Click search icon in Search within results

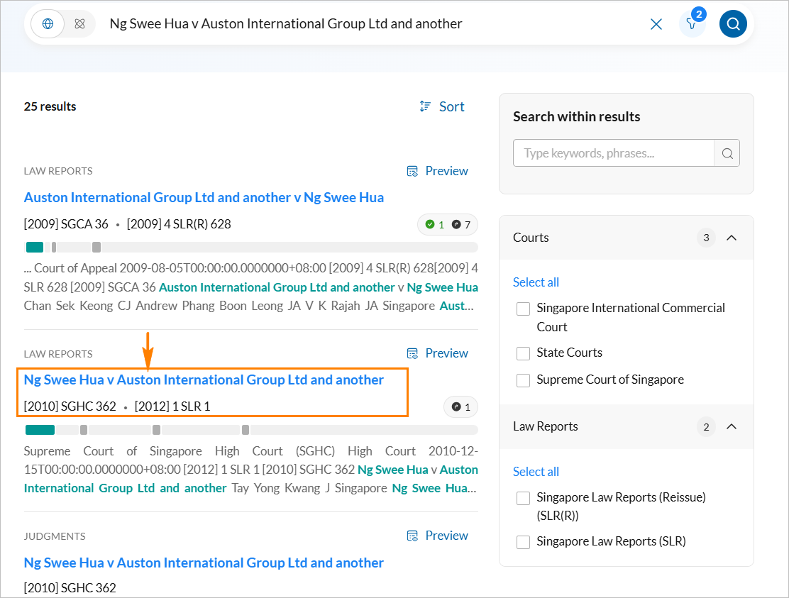[727, 153]
